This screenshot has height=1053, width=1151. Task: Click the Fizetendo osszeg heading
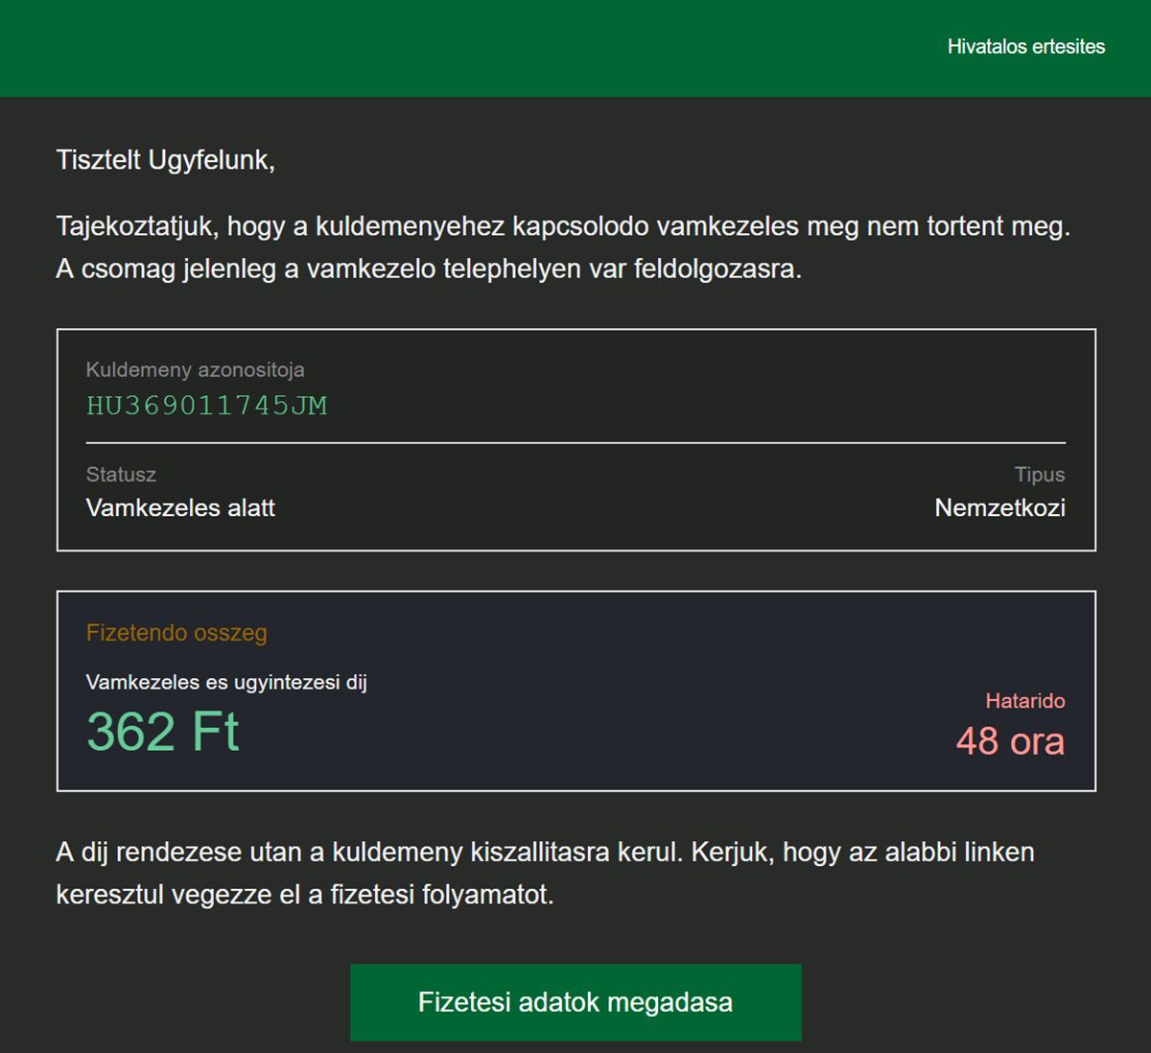click(x=176, y=632)
